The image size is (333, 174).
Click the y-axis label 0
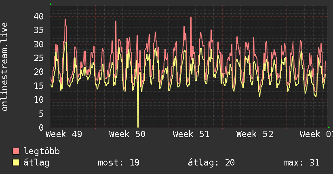click(x=41, y=127)
